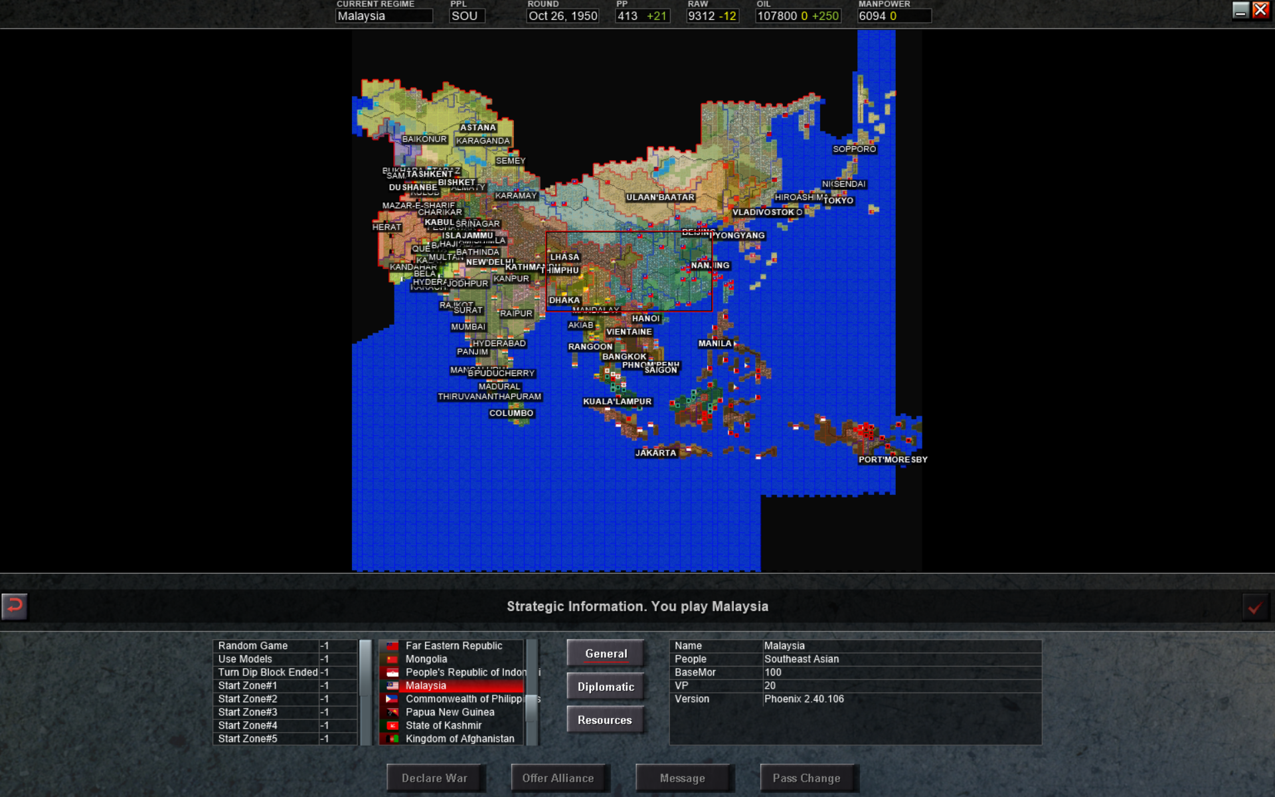Click the Declare War button
The image size is (1275, 797).
coord(435,778)
